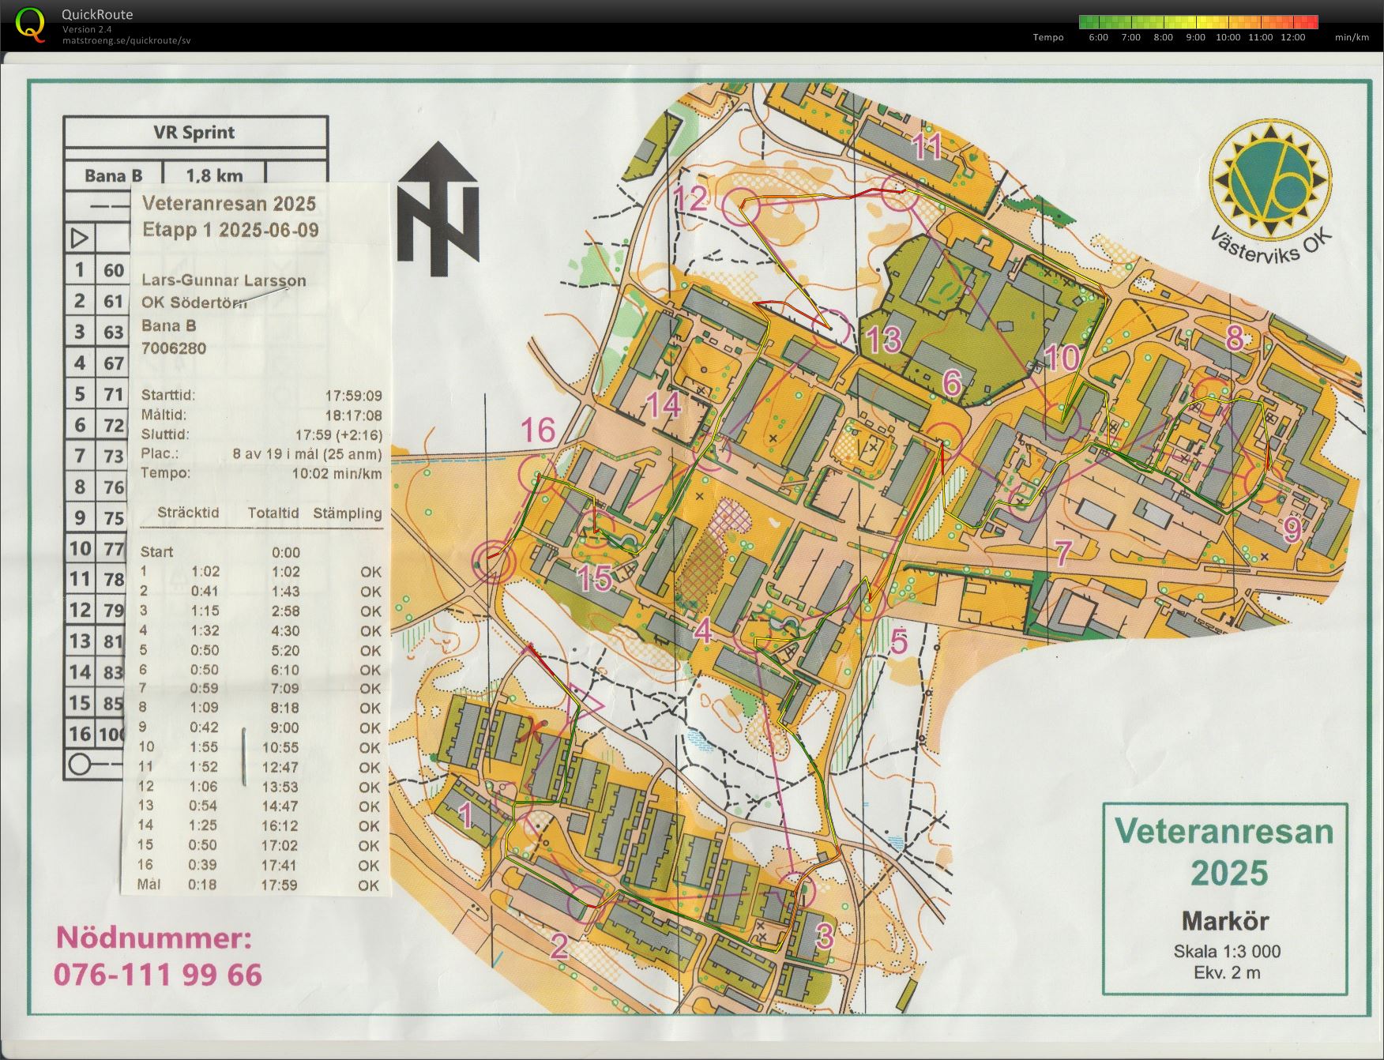Viewport: 1384px width, 1060px height.
Task: Click the Stämpling column header
Action: [x=347, y=513]
